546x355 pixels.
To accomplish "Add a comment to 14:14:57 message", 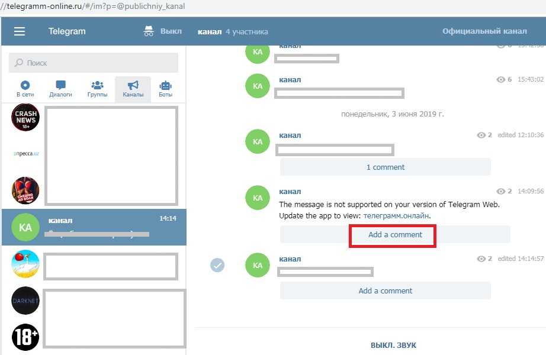I will [386, 291].
